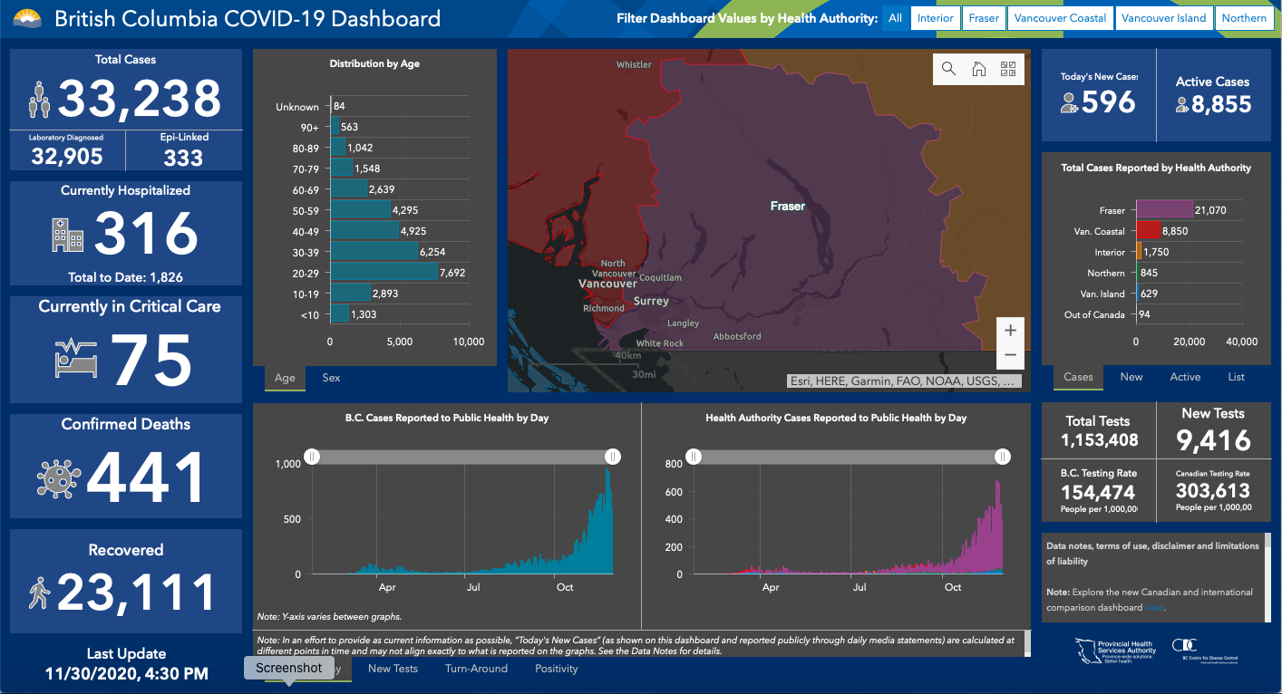Select the Cases tab under health authority chart

click(1078, 377)
